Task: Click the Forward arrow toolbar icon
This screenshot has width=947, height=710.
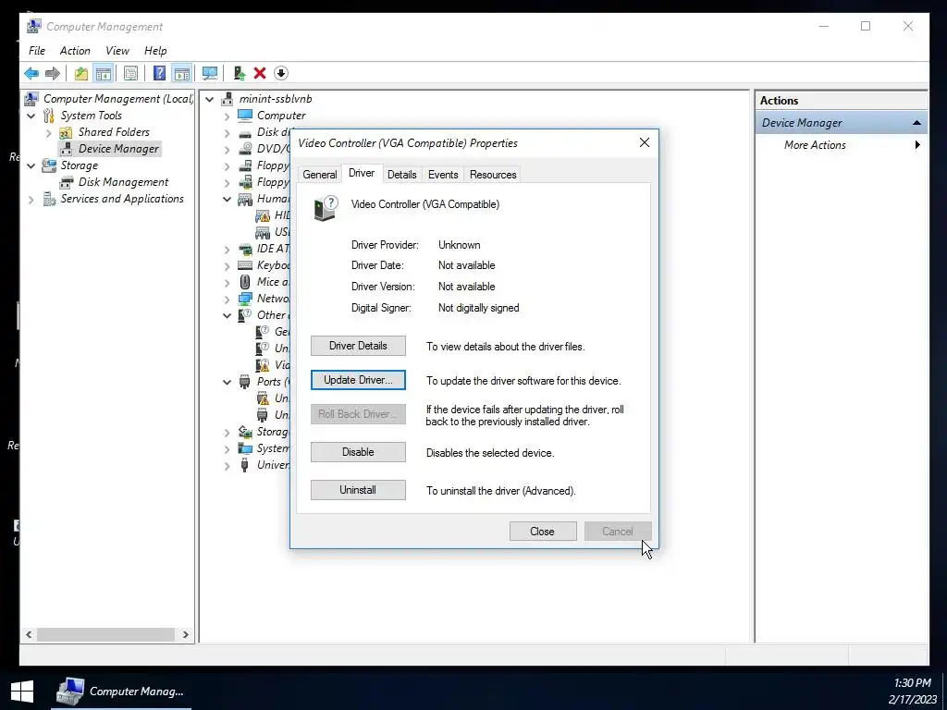Action: pyautogui.click(x=53, y=74)
